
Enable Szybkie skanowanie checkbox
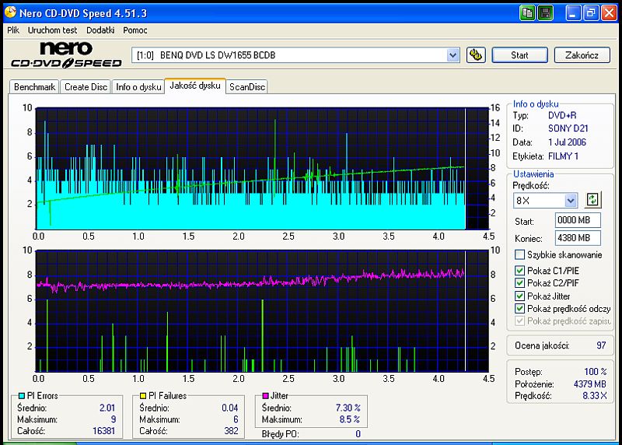[519, 254]
